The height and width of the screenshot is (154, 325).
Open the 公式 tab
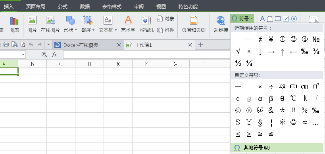pos(63,7)
